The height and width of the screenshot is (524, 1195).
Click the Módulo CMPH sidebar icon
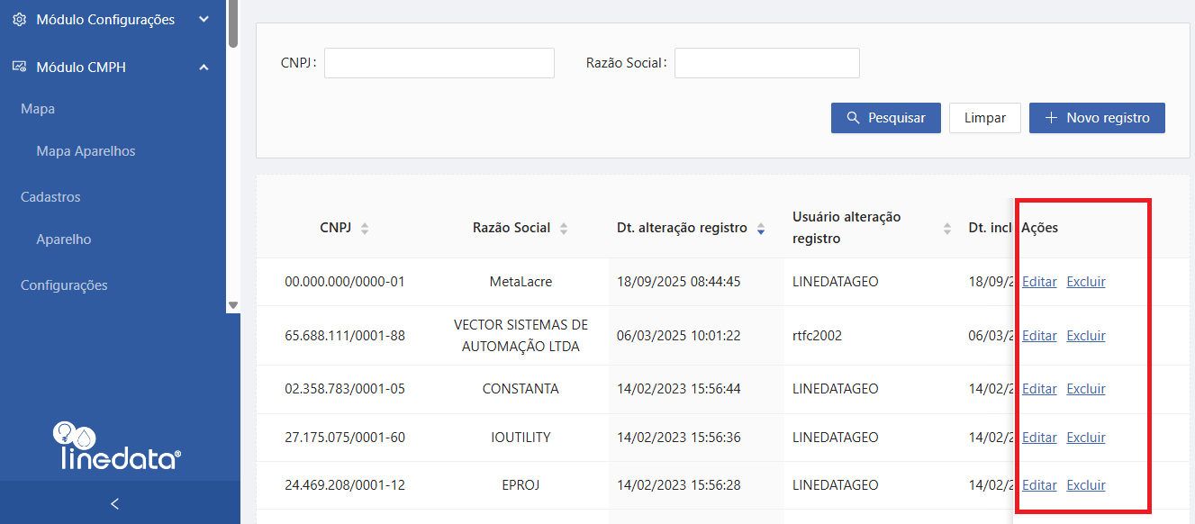click(19, 67)
